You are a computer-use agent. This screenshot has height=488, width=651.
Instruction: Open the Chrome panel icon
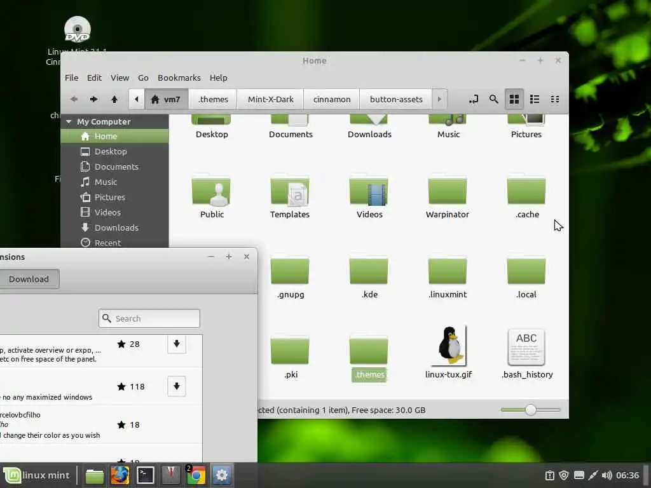(196, 475)
